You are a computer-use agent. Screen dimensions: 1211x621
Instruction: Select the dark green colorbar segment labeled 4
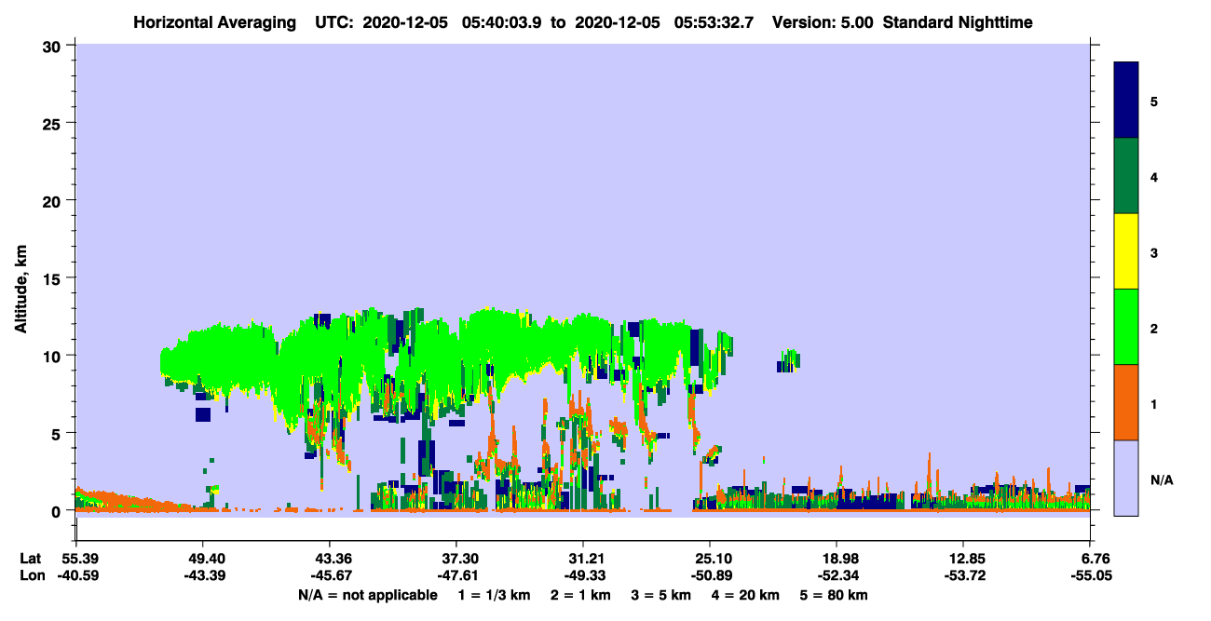[x=1126, y=176]
